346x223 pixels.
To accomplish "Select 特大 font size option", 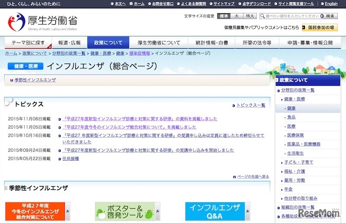I will click(250, 16).
